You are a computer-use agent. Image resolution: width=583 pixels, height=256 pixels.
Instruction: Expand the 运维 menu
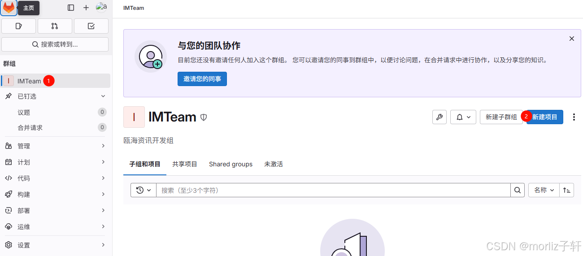[x=56, y=226]
